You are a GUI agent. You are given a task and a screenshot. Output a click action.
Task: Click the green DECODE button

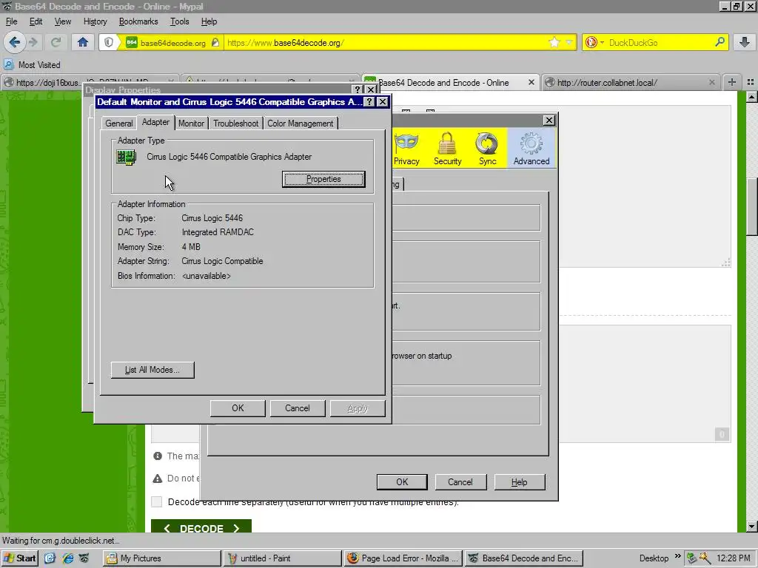click(201, 527)
